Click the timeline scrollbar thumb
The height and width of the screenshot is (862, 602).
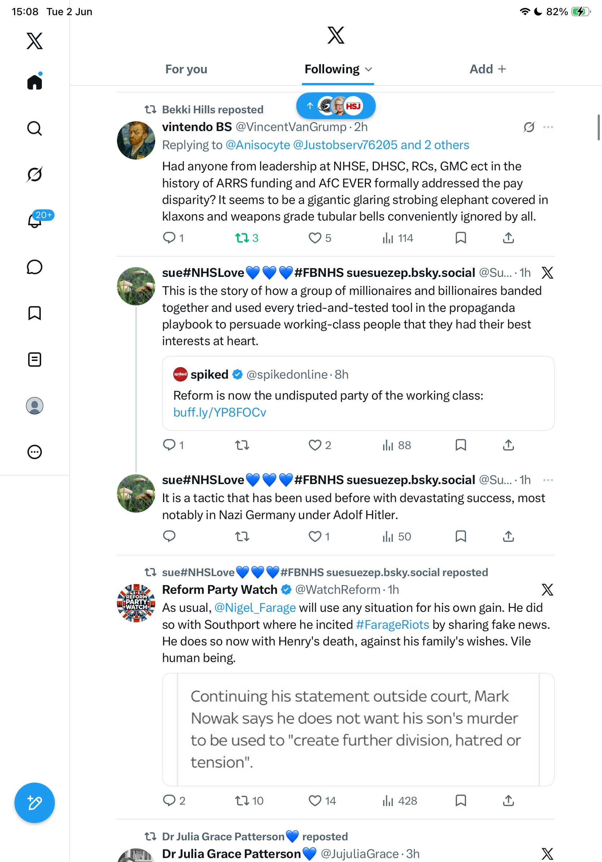tap(599, 128)
